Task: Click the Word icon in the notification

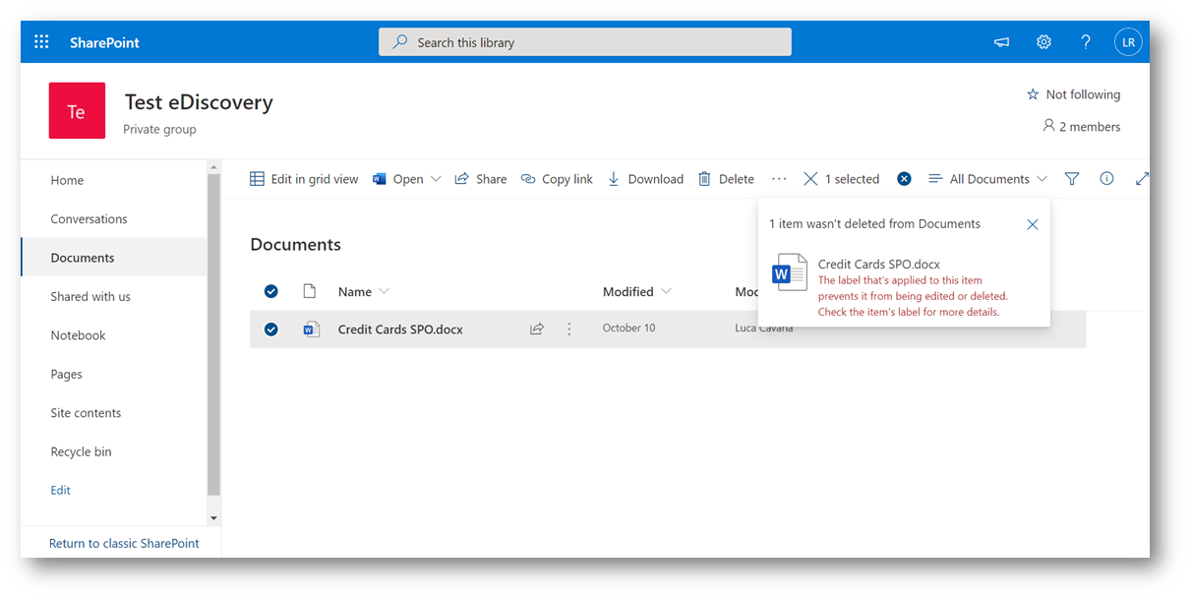Action: pyautogui.click(x=790, y=272)
